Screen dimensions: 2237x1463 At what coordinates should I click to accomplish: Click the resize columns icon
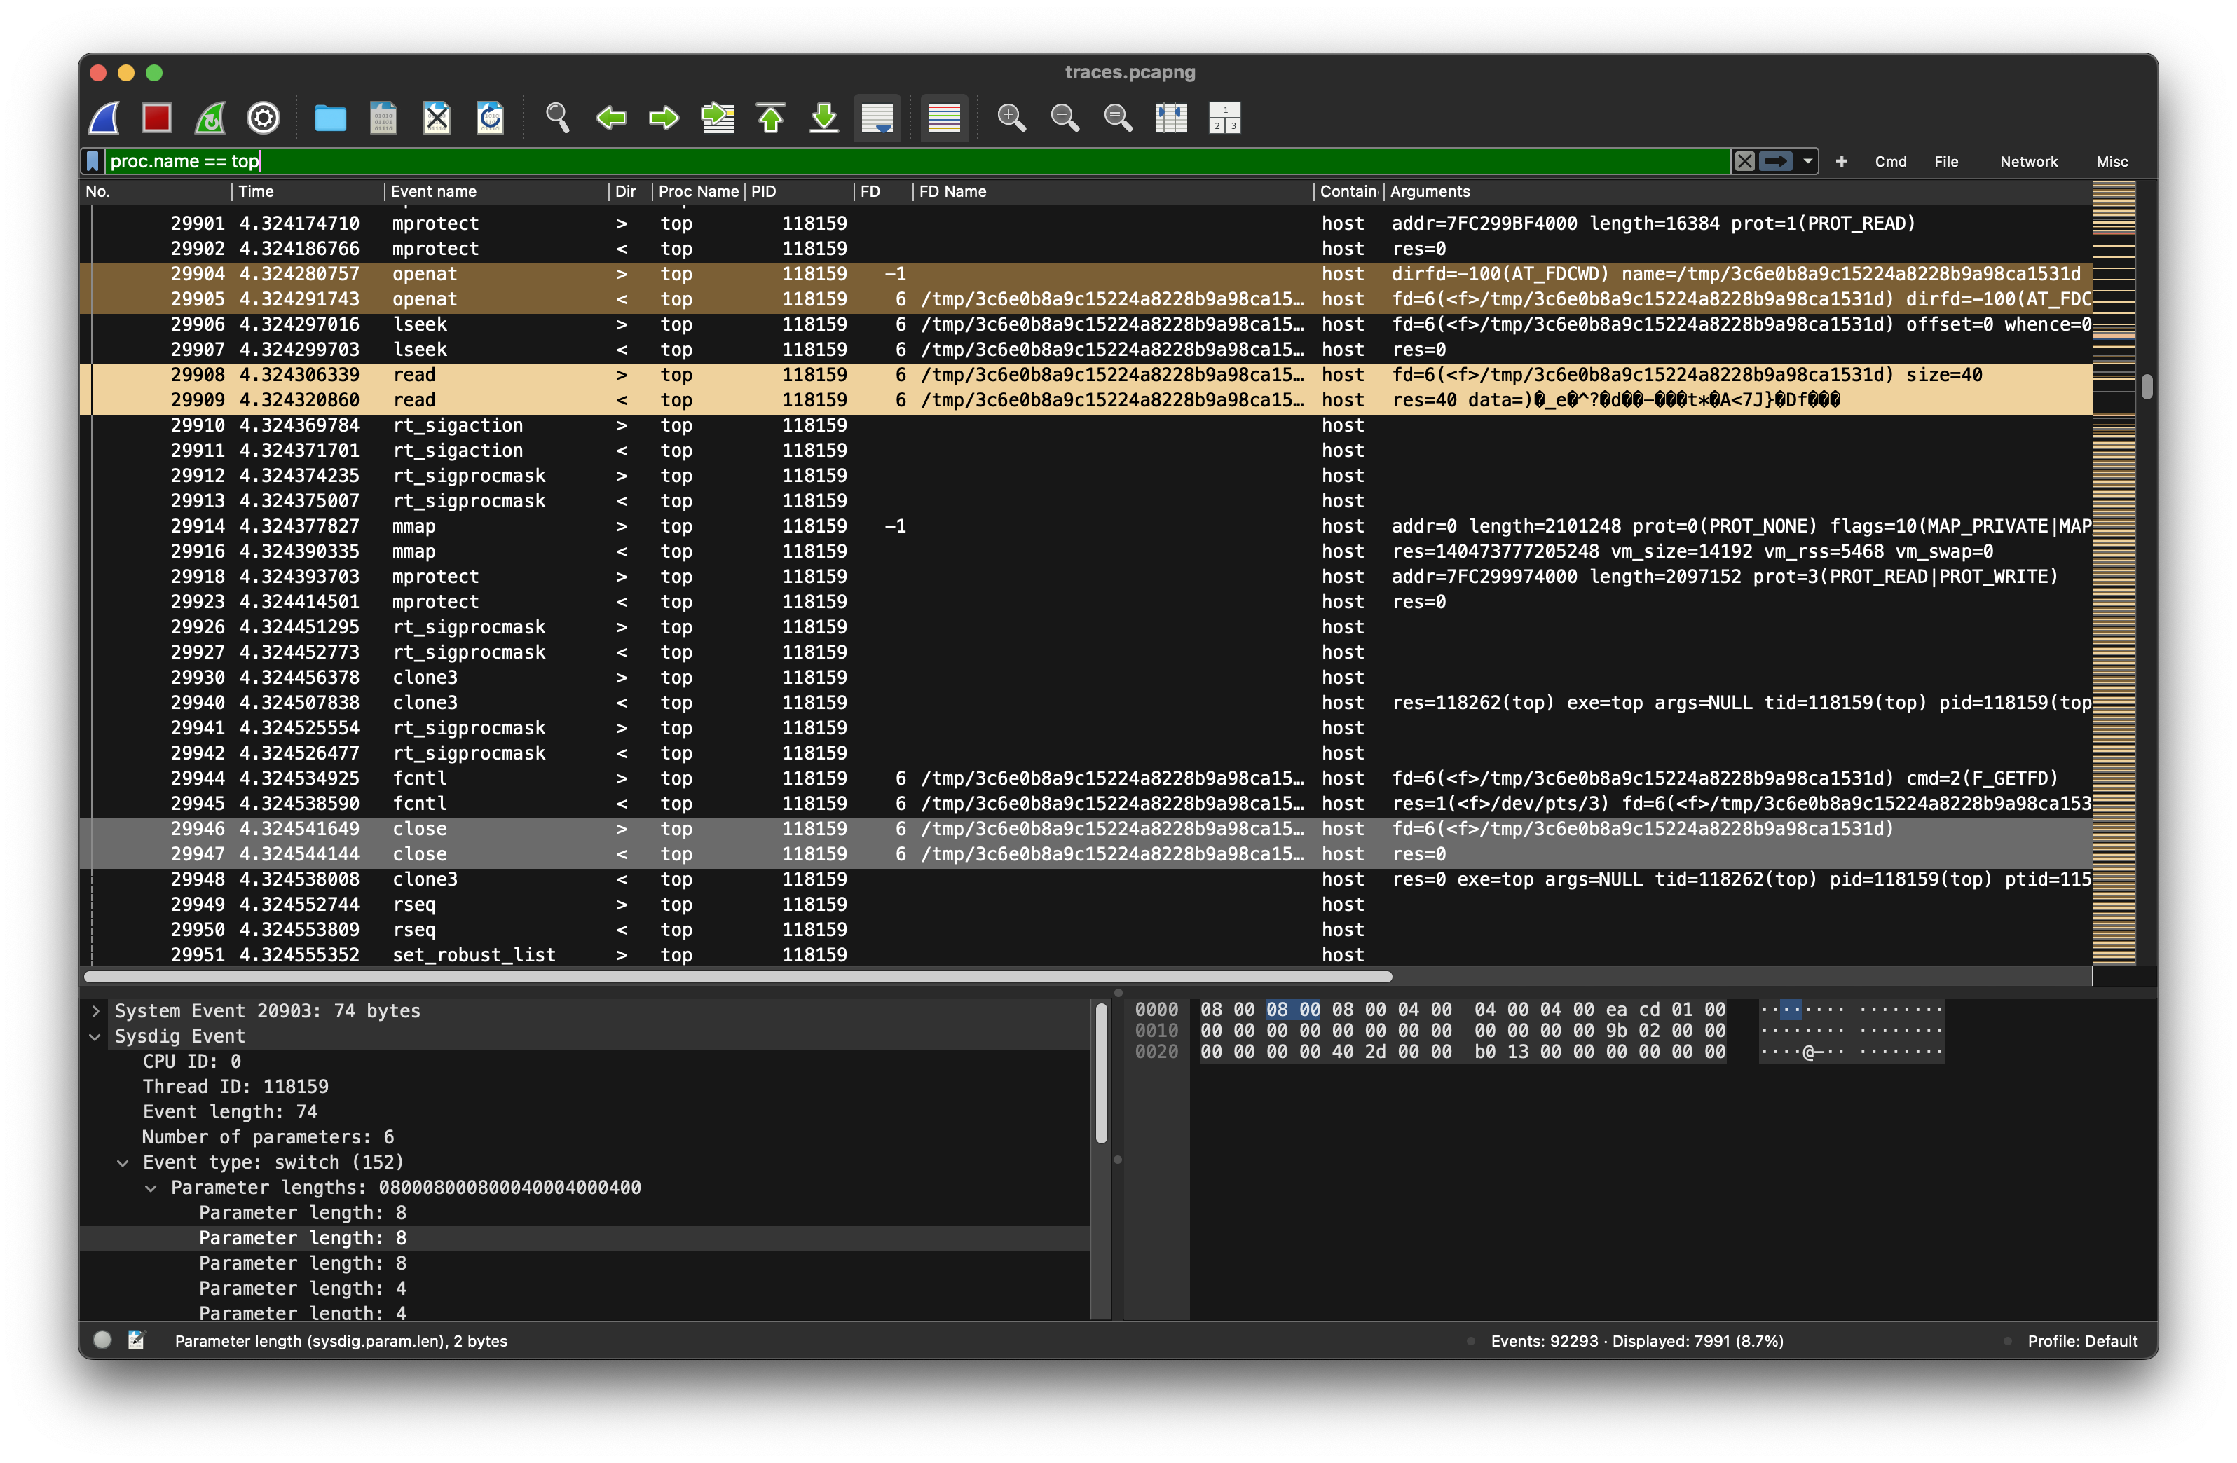pos(1171,118)
